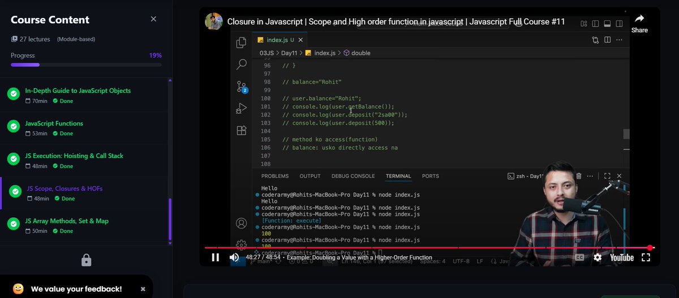The width and height of the screenshot is (679, 298).
Task: Click chapter title Doubling a Value
Action: [x=359, y=257]
